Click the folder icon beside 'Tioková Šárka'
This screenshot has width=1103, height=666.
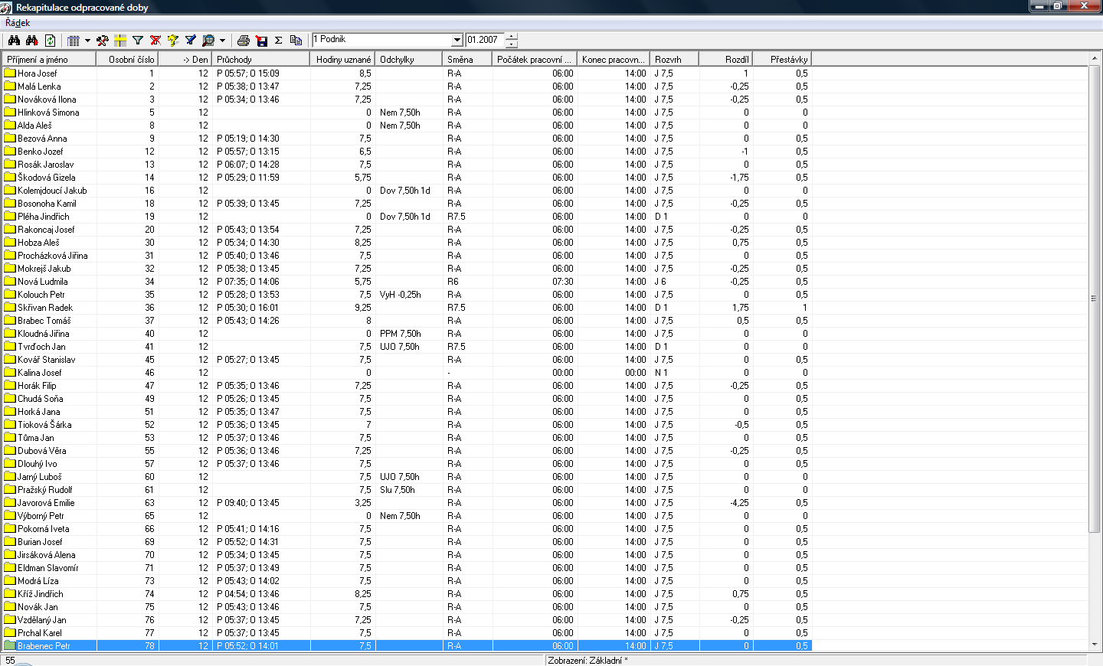(x=10, y=425)
